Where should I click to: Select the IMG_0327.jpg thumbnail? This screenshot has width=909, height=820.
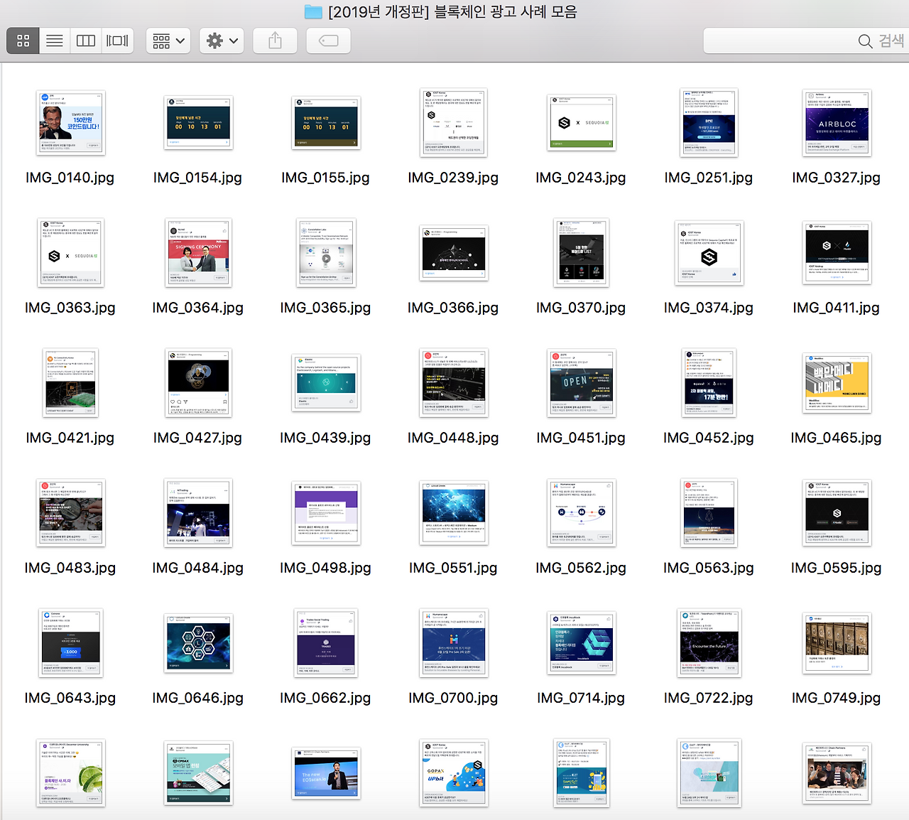(x=837, y=122)
